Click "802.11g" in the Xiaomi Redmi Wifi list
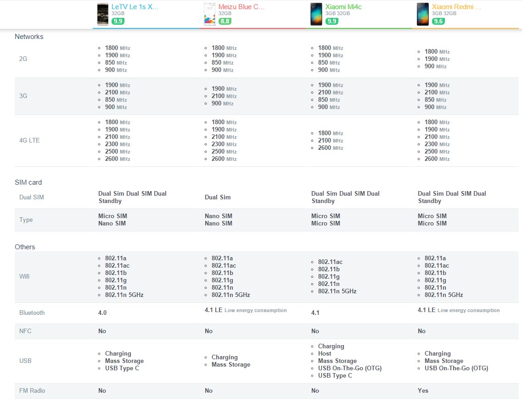This screenshot has width=522, height=401. pos(435,280)
